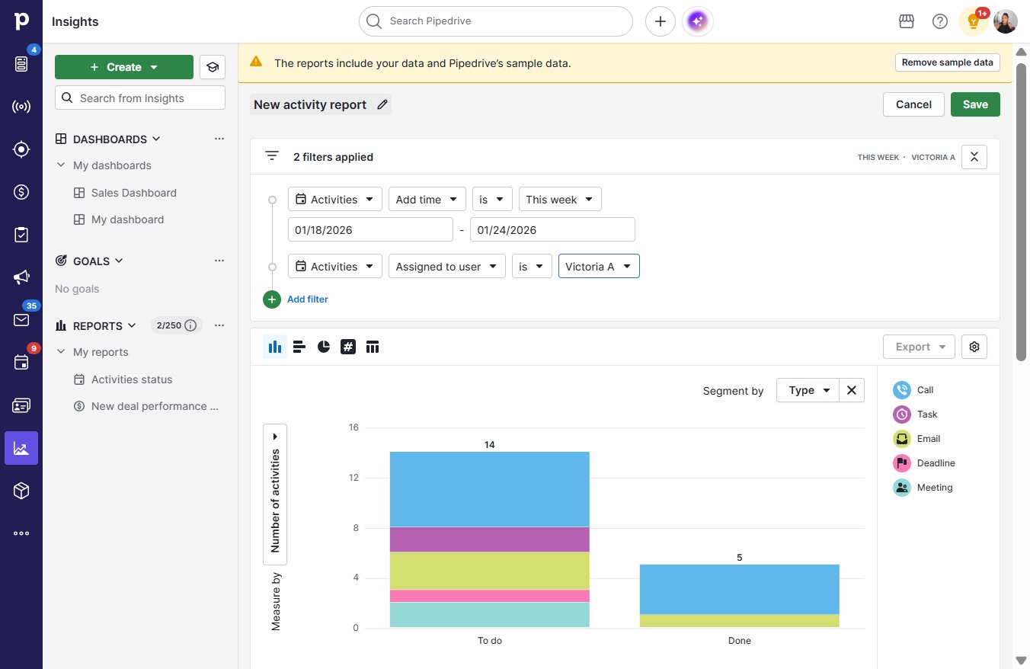This screenshot has width=1030, height=669.
Task: Open New deal performance report
Action: pyautogui.click(x=155, y=406)
